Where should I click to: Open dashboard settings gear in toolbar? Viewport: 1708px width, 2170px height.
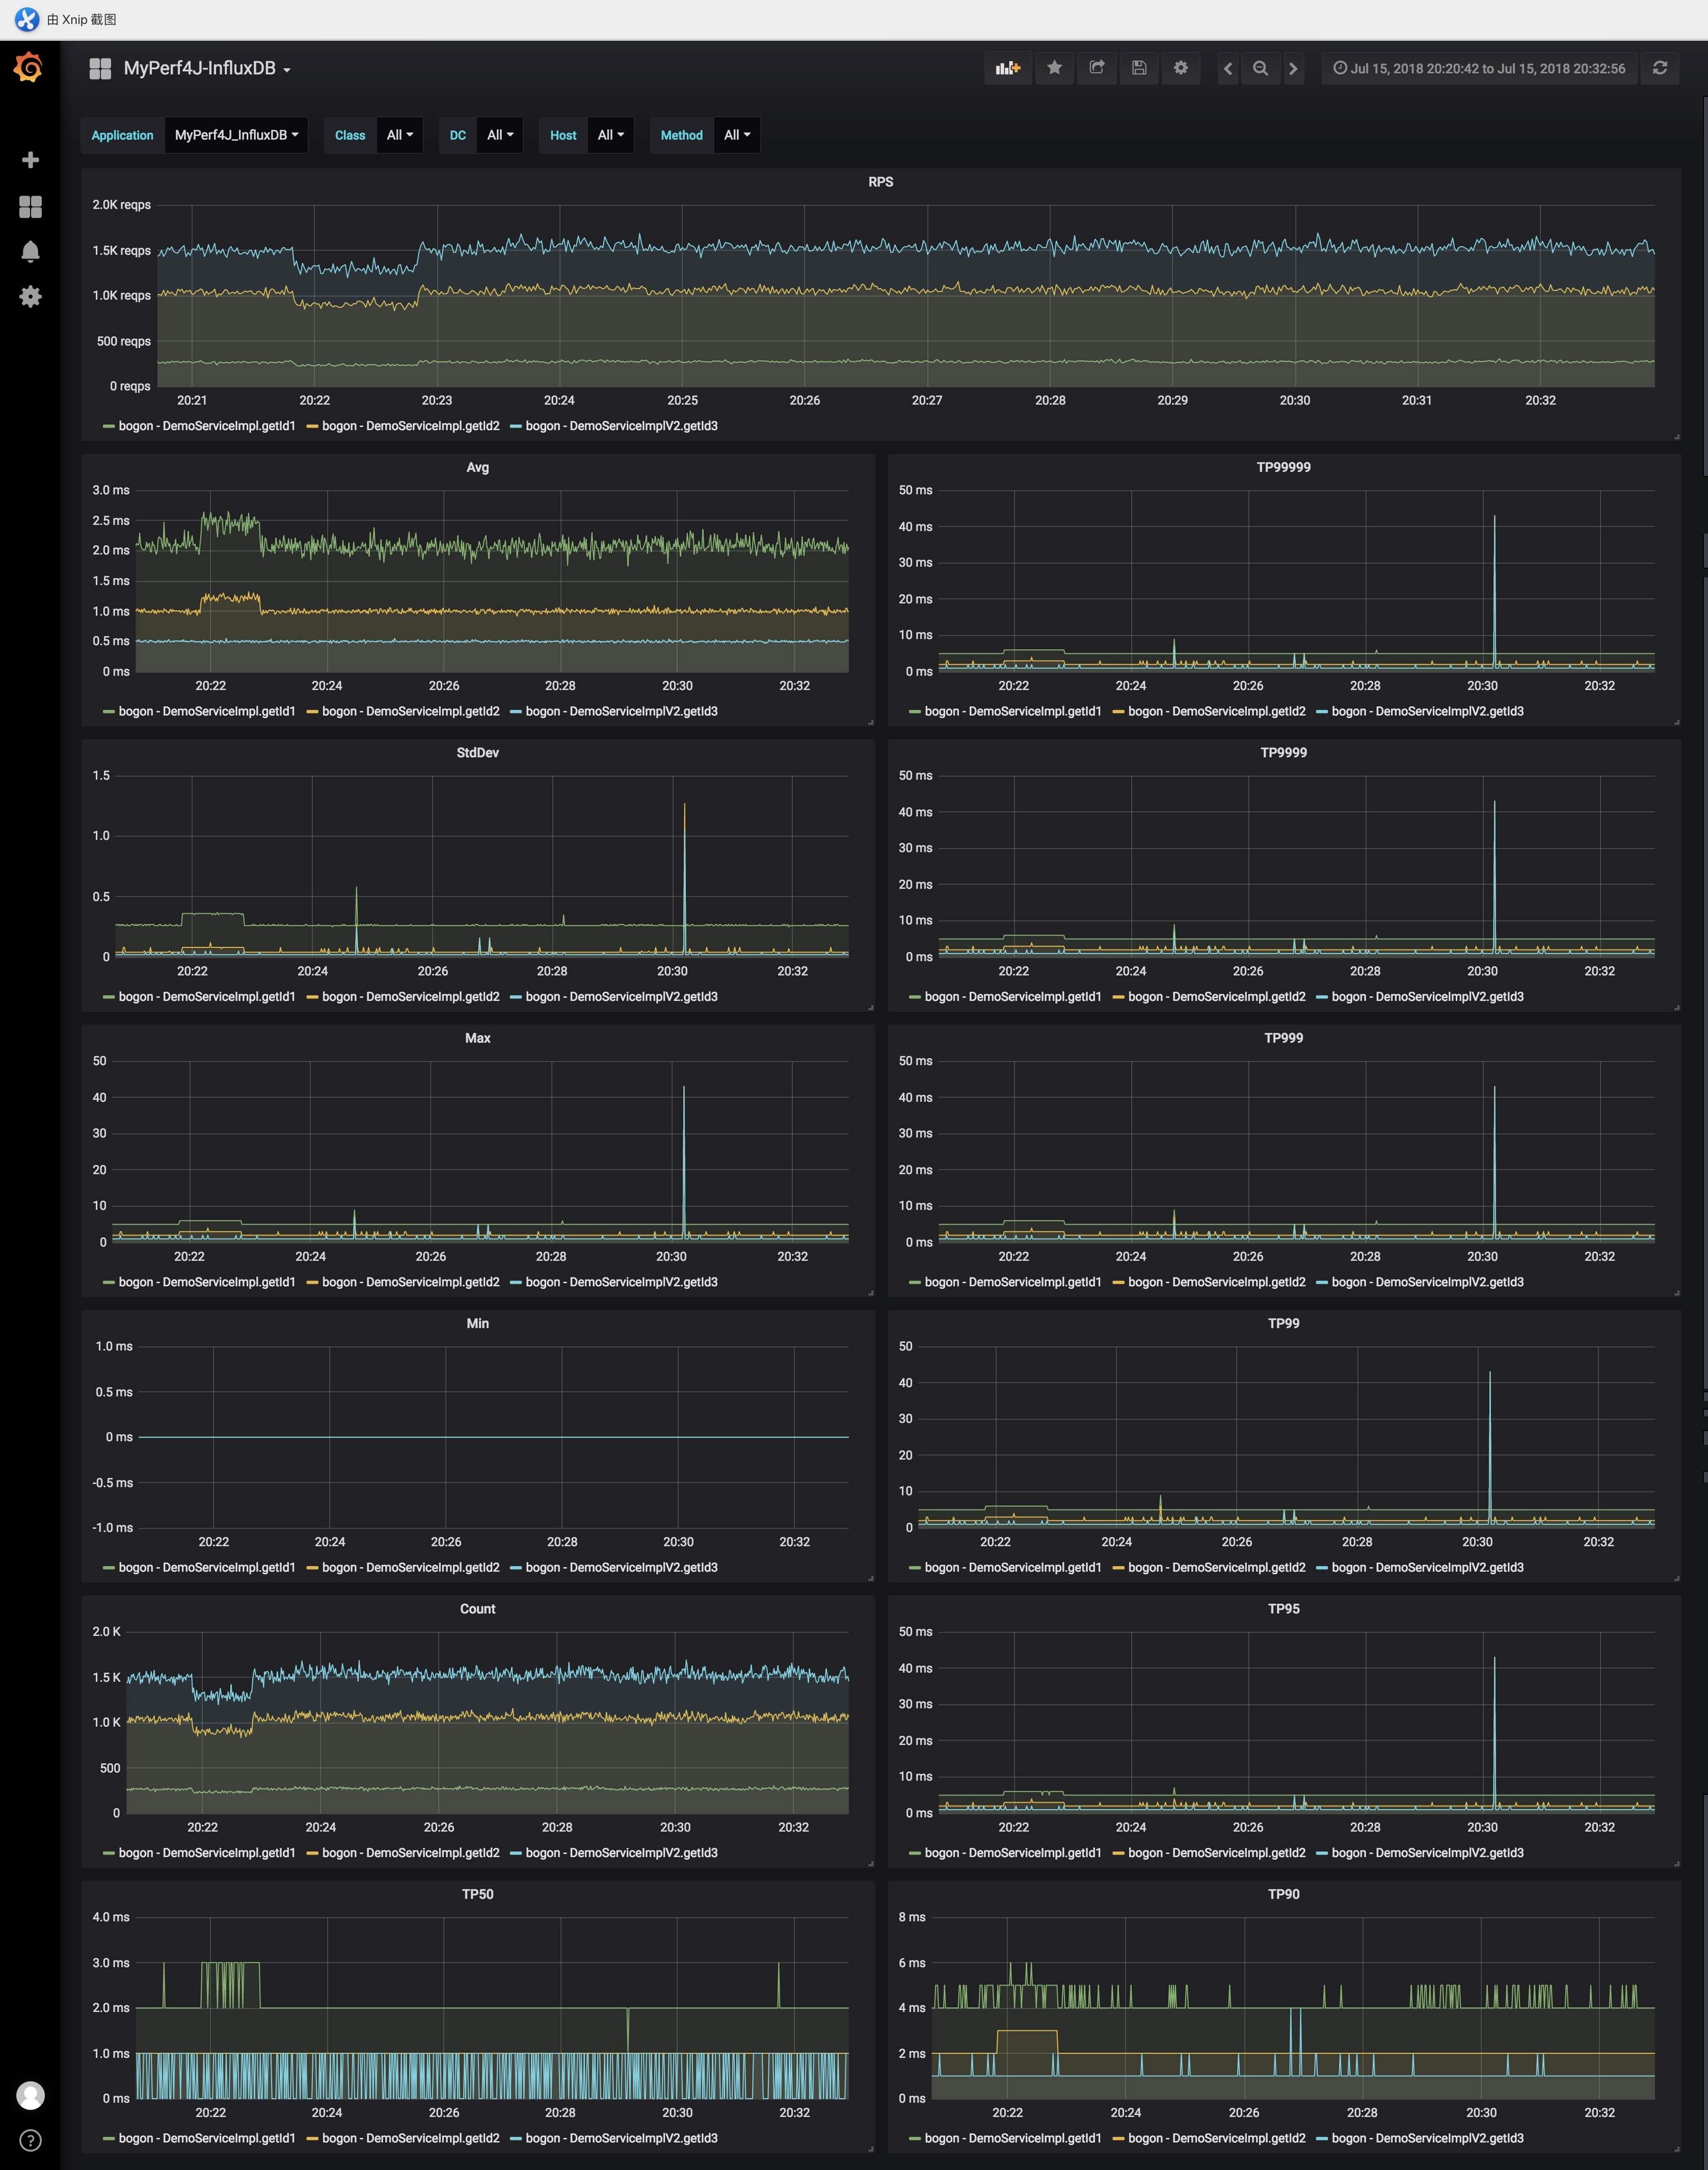pyautogui.click(x=1181, y=68)
